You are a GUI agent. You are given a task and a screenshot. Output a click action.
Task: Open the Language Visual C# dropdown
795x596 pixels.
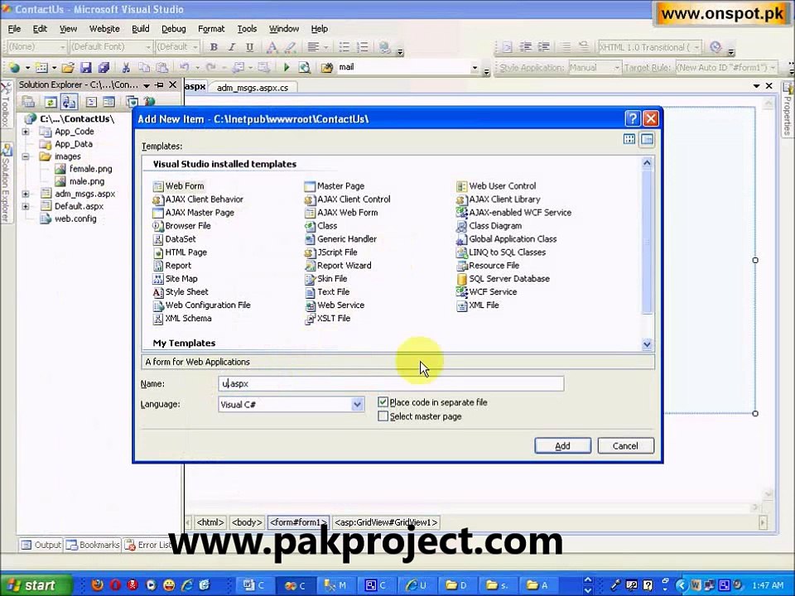click(357, 405)
